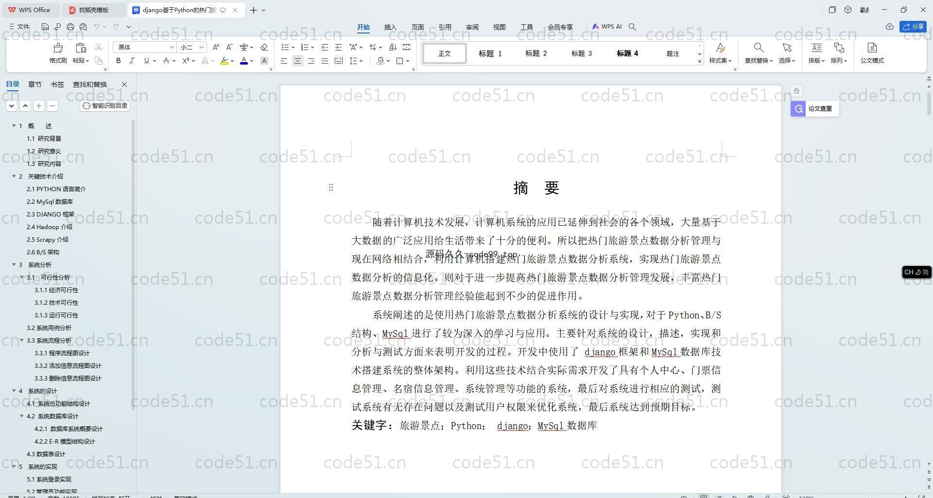Collapse the '4.2 系统数据库设计' node
The image size is (933, 498).
pos(22,416)
